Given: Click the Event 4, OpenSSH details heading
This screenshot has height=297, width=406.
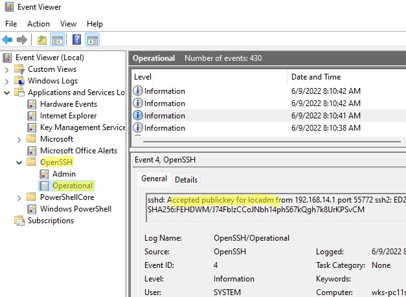Looking at the screenshot, I should [x=165, y=160].
